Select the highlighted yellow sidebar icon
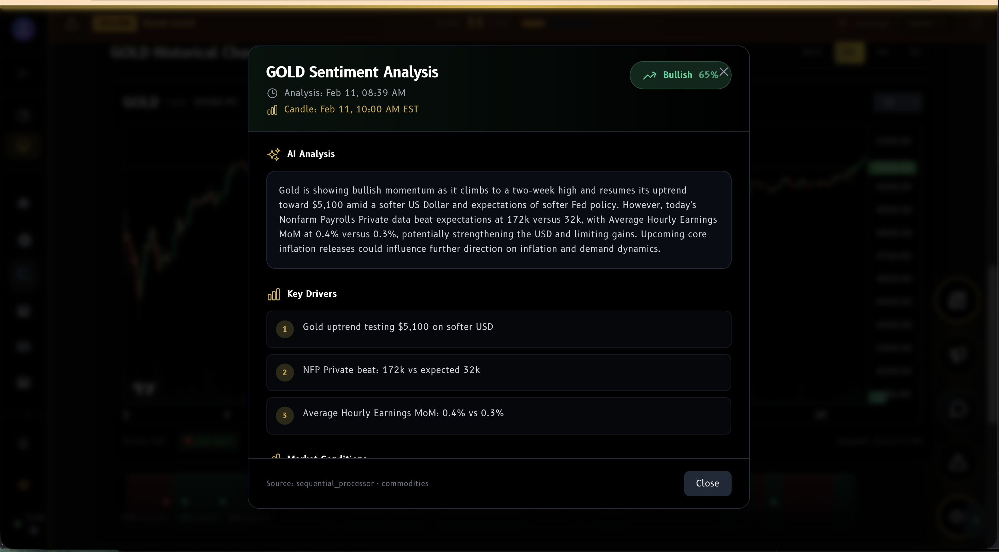 click(x=23, y=146)
